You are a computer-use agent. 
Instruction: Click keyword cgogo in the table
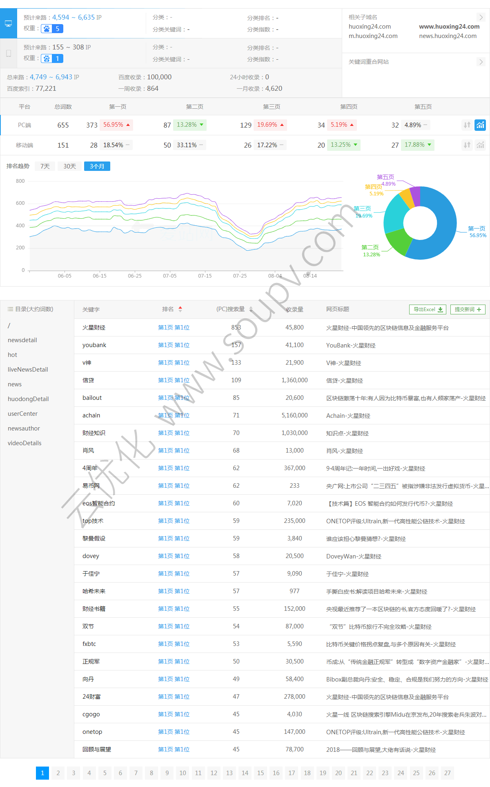[x=91, y=714]
